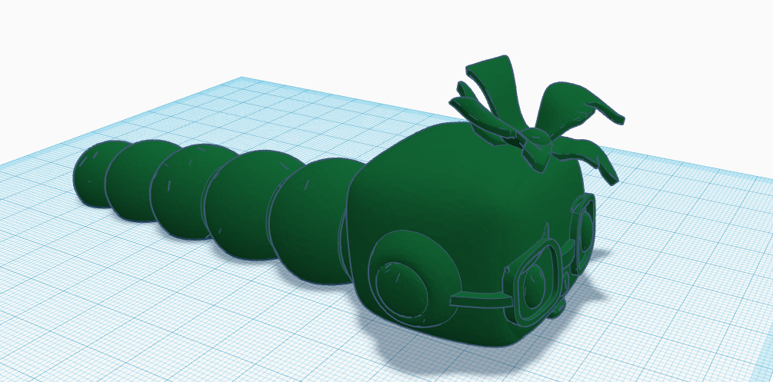Select the body sphere touching the head
The image size is (773, 382).
[312, 221]
